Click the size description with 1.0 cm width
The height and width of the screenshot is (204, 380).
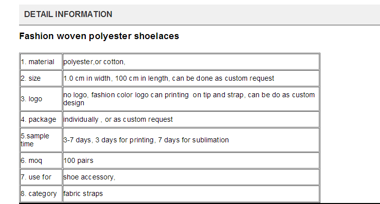191,78
